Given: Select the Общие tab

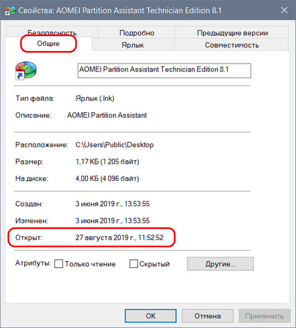Looking at the screenshot, I should click(48, 44).
